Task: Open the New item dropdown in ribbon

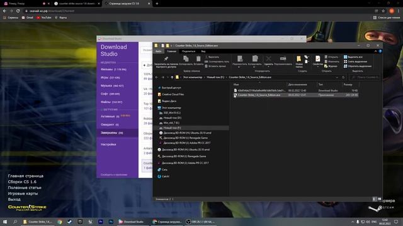Action: pos(307,57)
